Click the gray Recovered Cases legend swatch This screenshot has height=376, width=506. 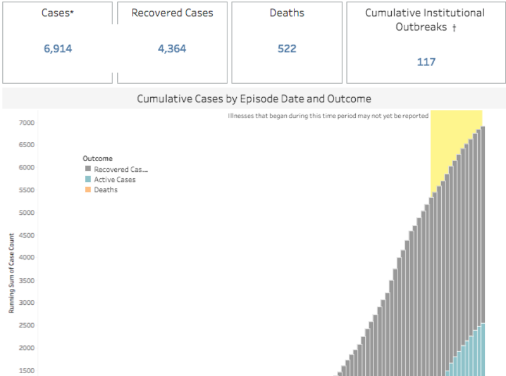tap(88, 169)
